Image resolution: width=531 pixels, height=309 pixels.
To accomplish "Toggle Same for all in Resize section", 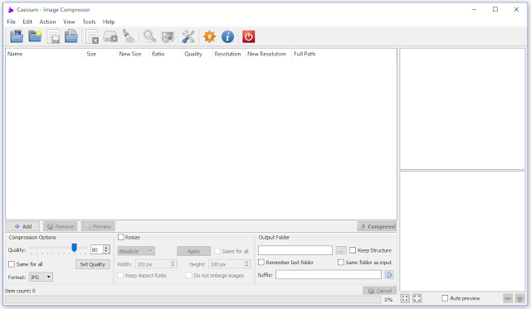I will pos(217,251).
